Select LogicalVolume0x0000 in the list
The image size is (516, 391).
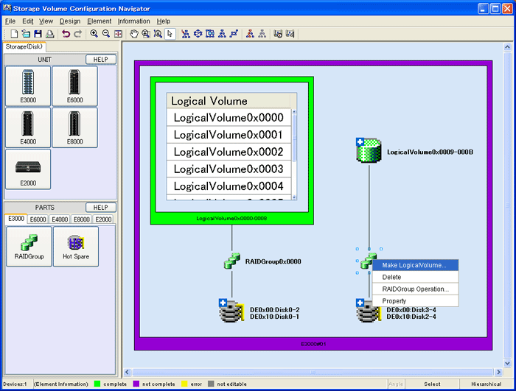(x=229, y=117)
